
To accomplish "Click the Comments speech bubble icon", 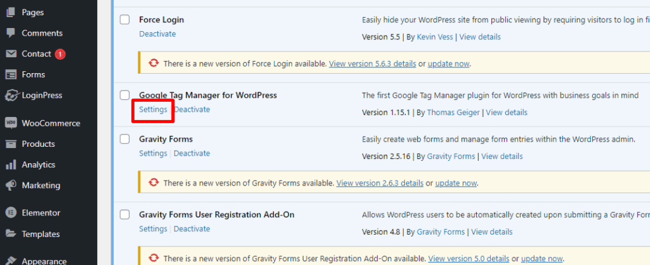I will point(10,33).
